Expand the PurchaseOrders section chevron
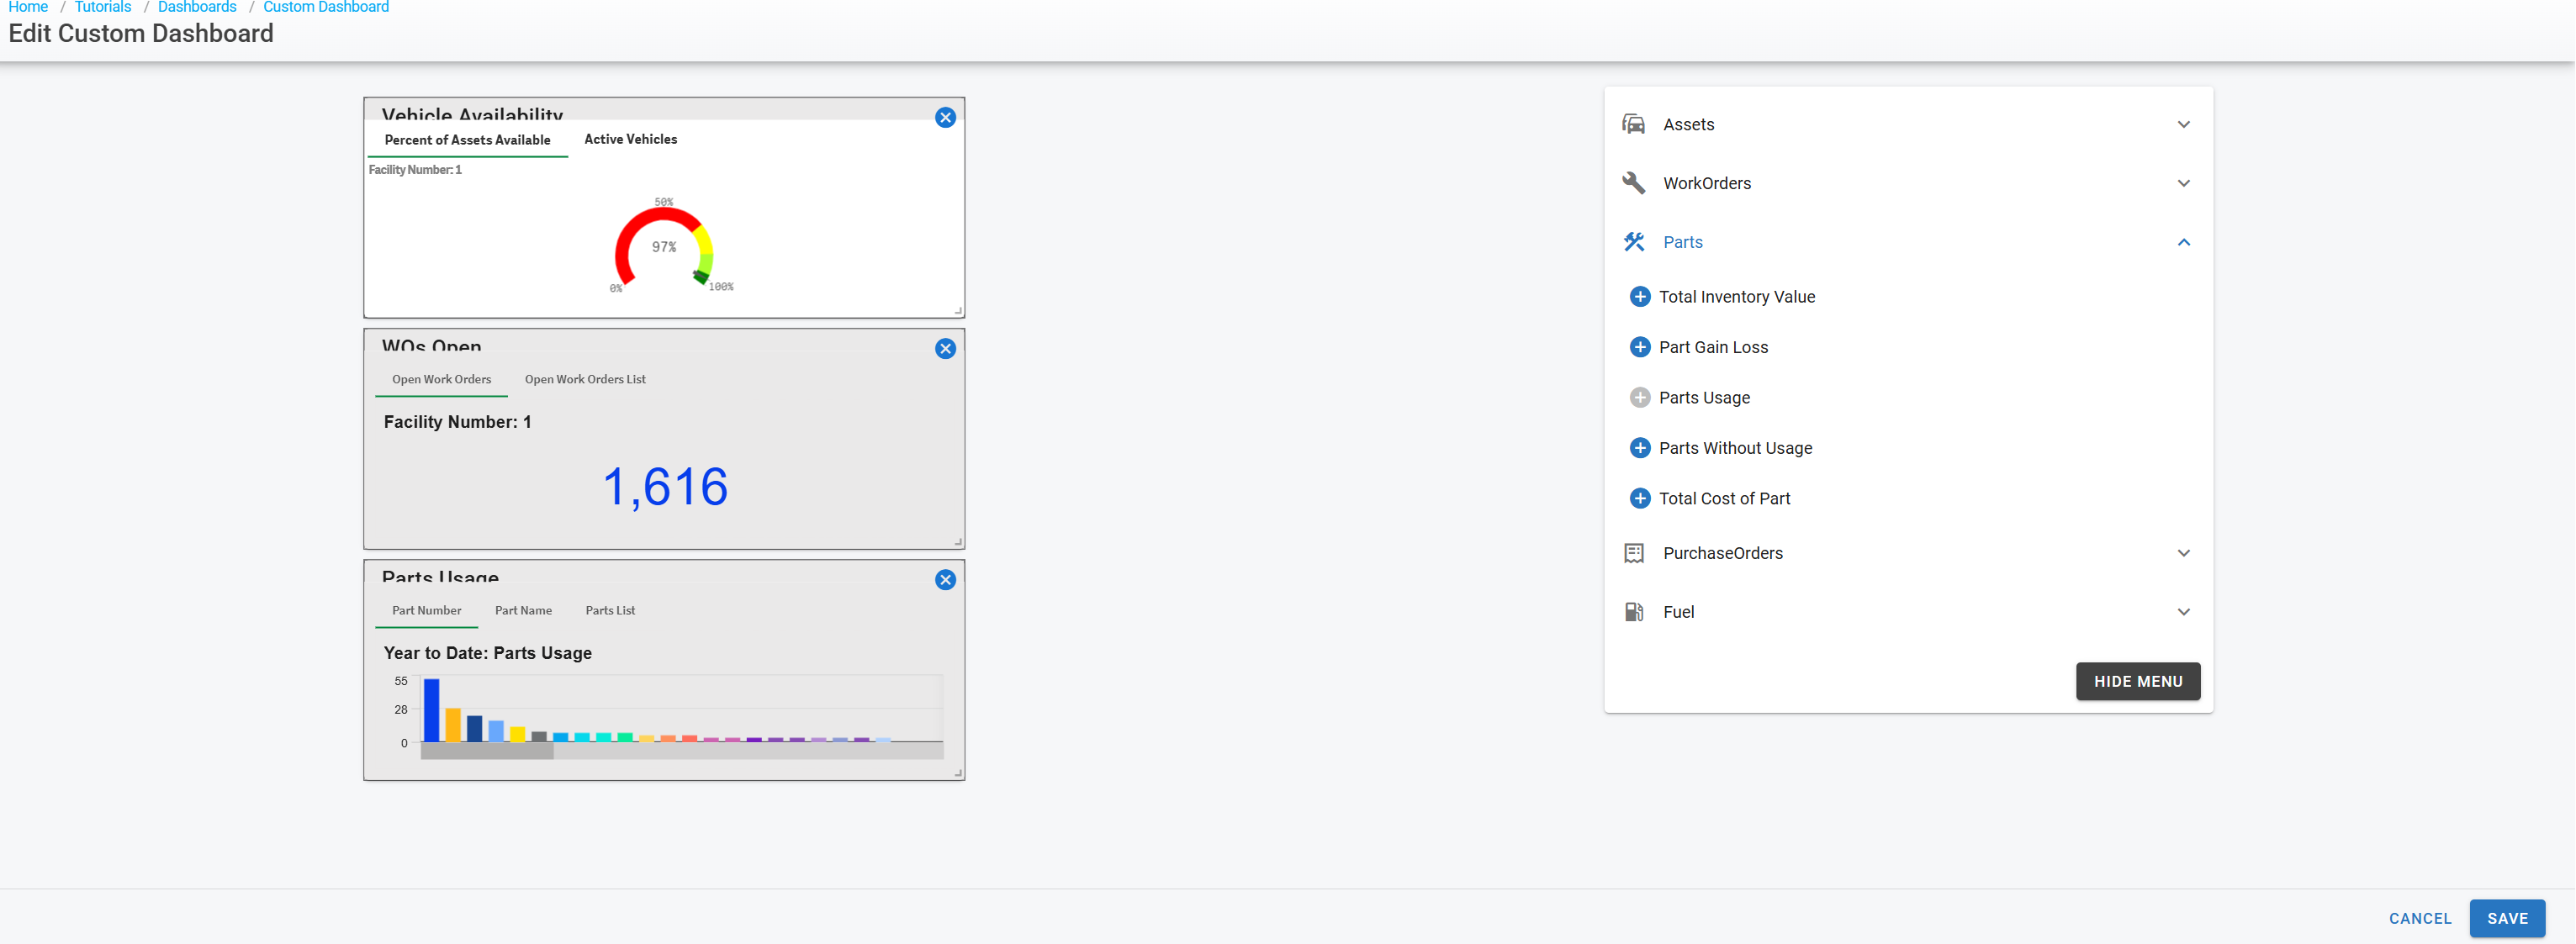2576x944 pixels. 2182,553
